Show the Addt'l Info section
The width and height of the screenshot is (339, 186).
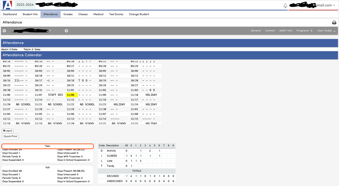[286, 31]
